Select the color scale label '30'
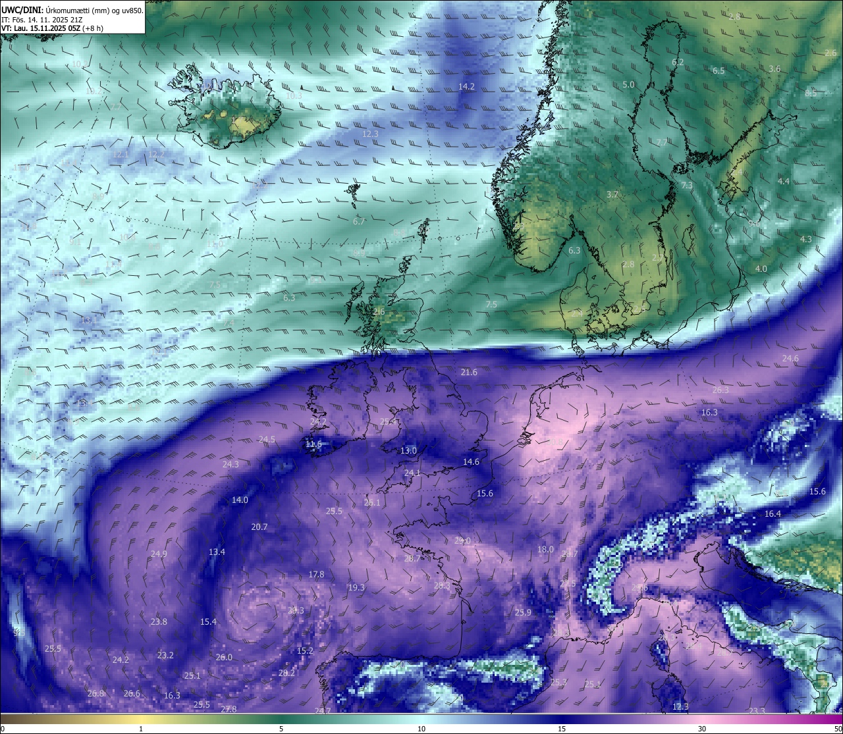Image resolution: width=843 pixels, height=734 pixels. point(702,729)
